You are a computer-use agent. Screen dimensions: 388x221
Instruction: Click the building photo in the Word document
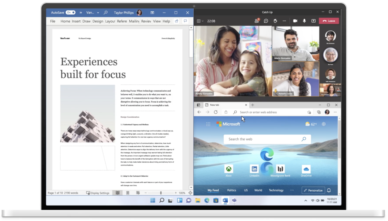[88, 114]
